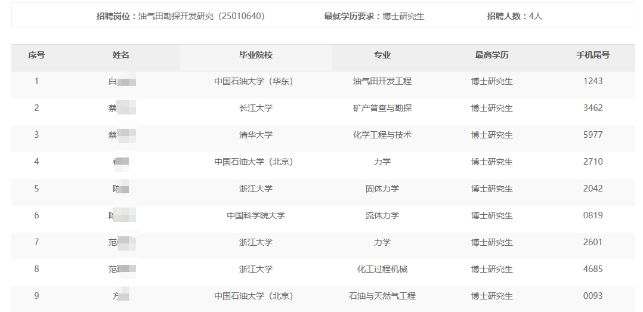Click the 长江大学 school cell
Viewport: 643px width, 312px height.
pyautogui.click(x=255, y=108)
